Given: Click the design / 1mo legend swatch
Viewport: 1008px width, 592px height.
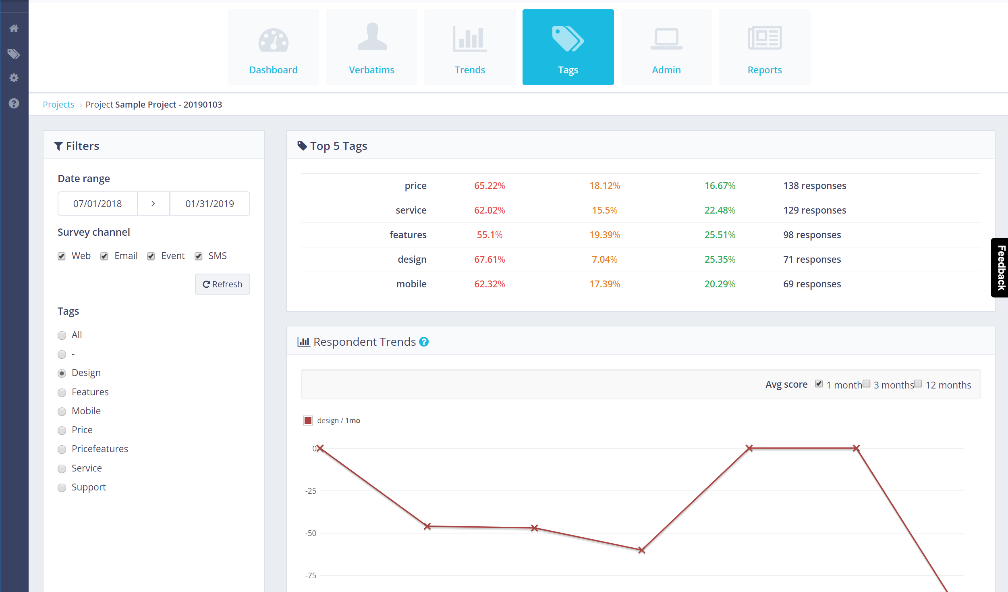Looking at the screenshot, I should point(308,420).
